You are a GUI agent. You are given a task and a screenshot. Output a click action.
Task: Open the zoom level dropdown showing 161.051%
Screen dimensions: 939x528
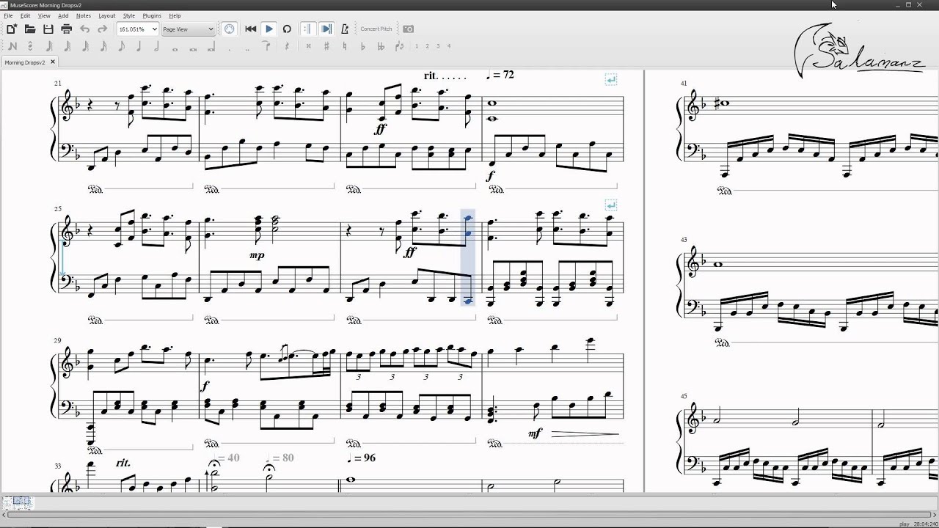click(137, 29)
